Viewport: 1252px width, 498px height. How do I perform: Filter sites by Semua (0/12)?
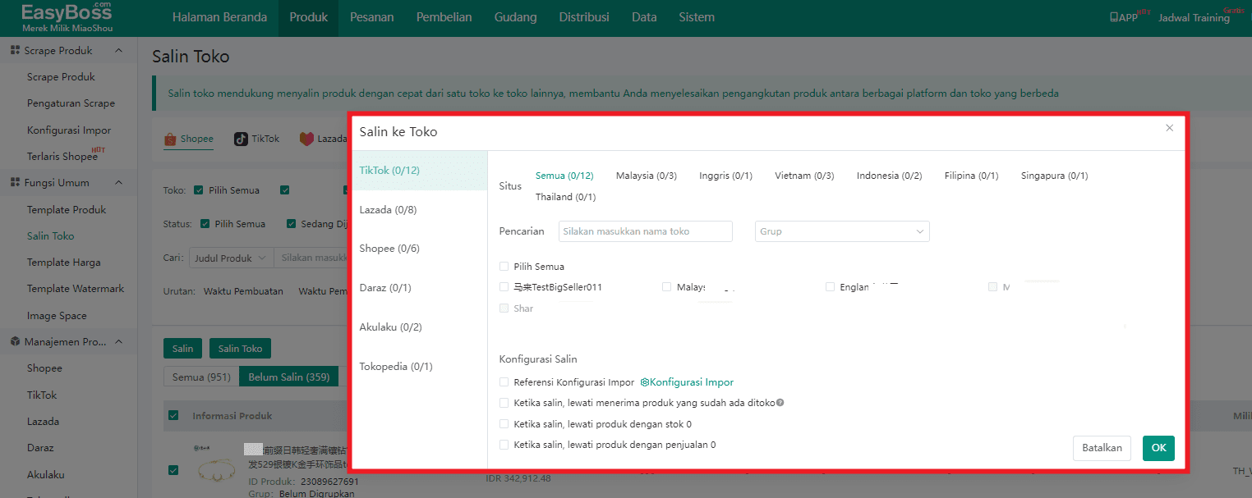[x=564, y=176]
